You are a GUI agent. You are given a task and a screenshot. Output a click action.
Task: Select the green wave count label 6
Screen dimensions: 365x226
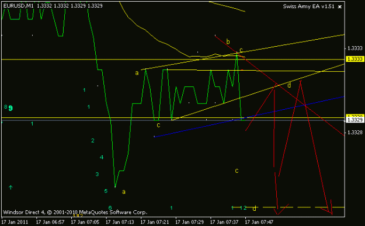(110, 208)
